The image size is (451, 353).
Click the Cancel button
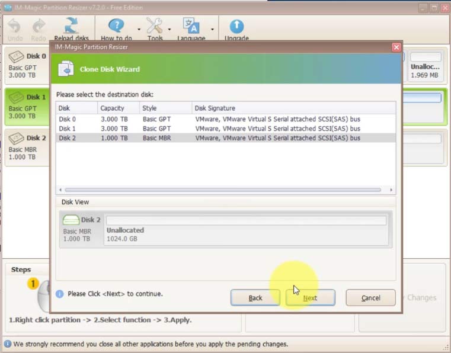[x=370, y=297]
